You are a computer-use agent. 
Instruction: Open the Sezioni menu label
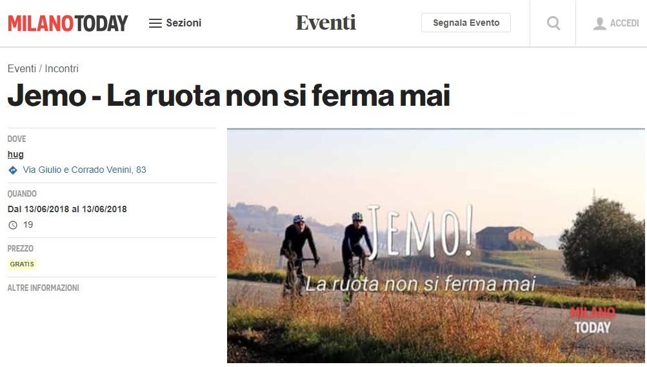pyautogui.click(x=184, y=23)
